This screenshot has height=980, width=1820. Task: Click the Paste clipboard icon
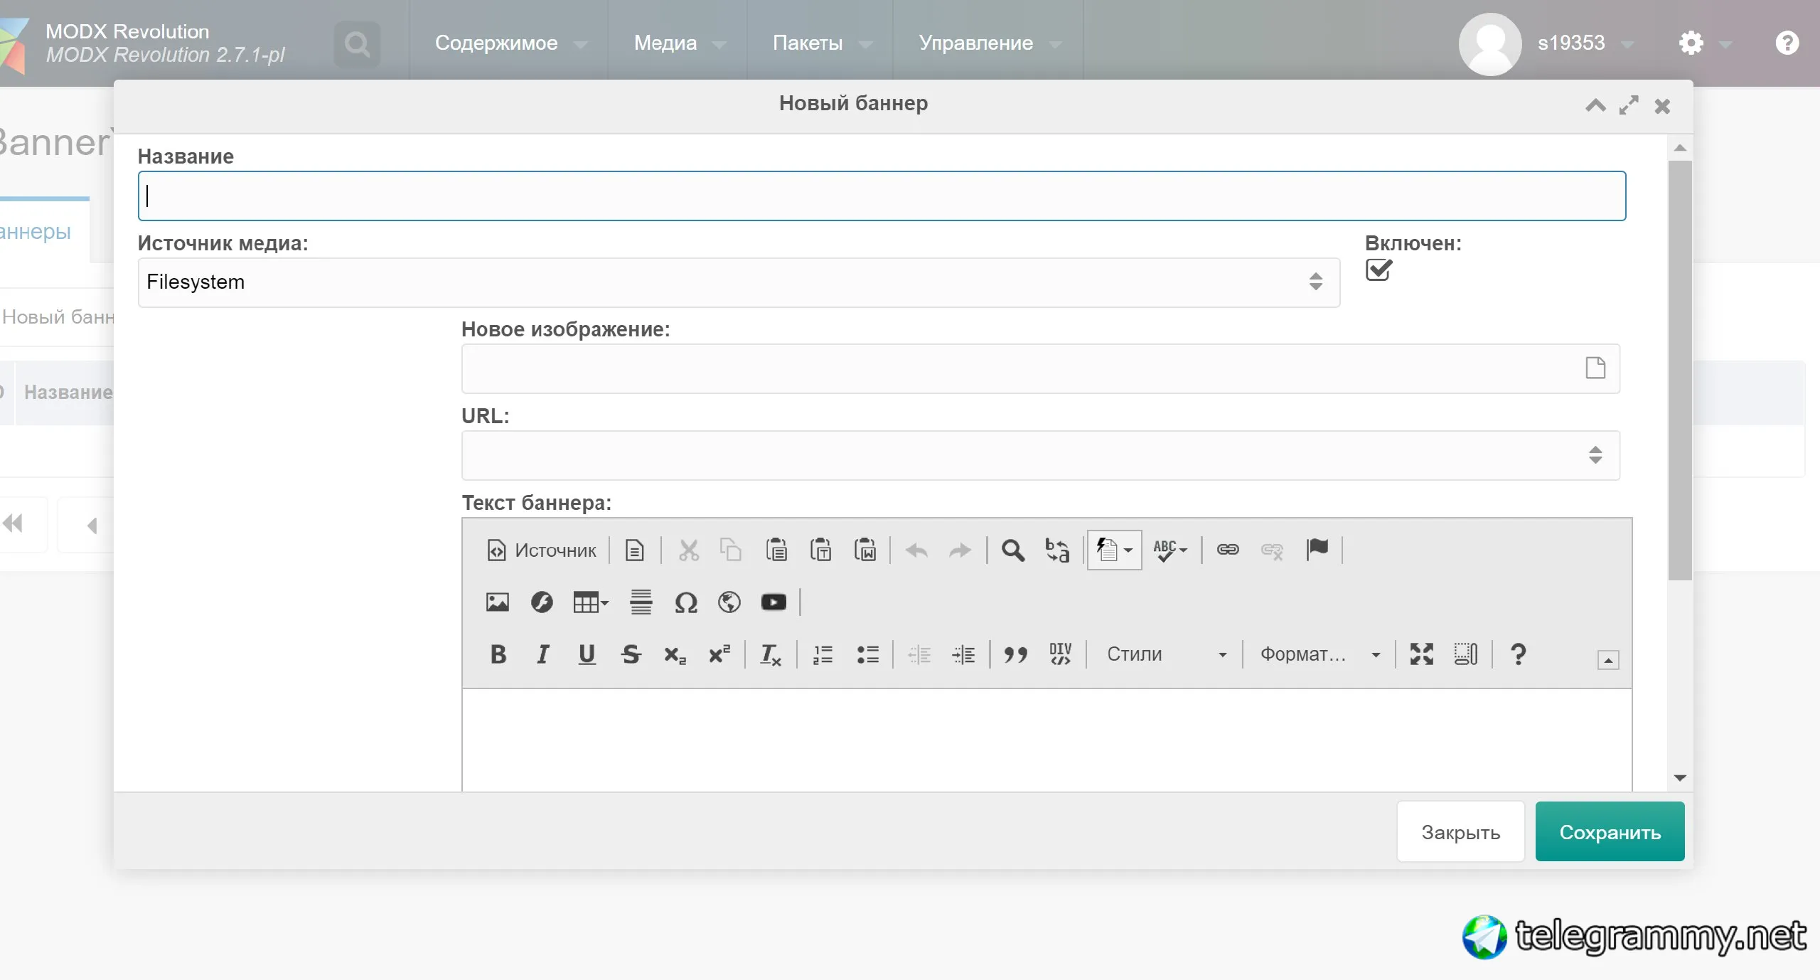point(776,550)
